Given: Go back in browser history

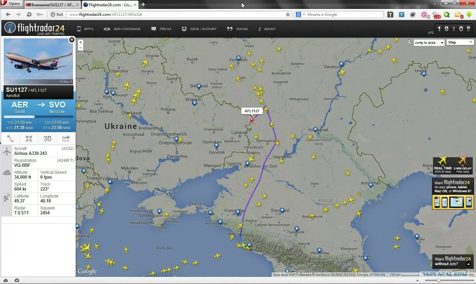Looking at the screenshot, I should click(8, 15).
